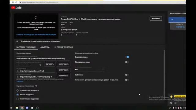
Task: Open the volume icon in system tray
Action: [x=183, y=108]
